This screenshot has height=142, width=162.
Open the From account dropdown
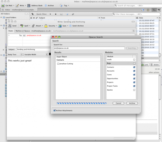(74, 31)
